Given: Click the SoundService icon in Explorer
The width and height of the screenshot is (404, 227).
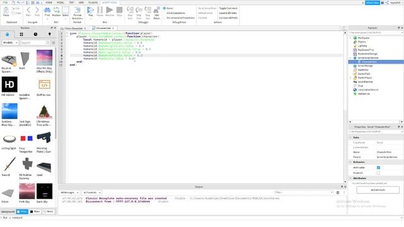Looking at the screenshot, I should coord(355,81).
